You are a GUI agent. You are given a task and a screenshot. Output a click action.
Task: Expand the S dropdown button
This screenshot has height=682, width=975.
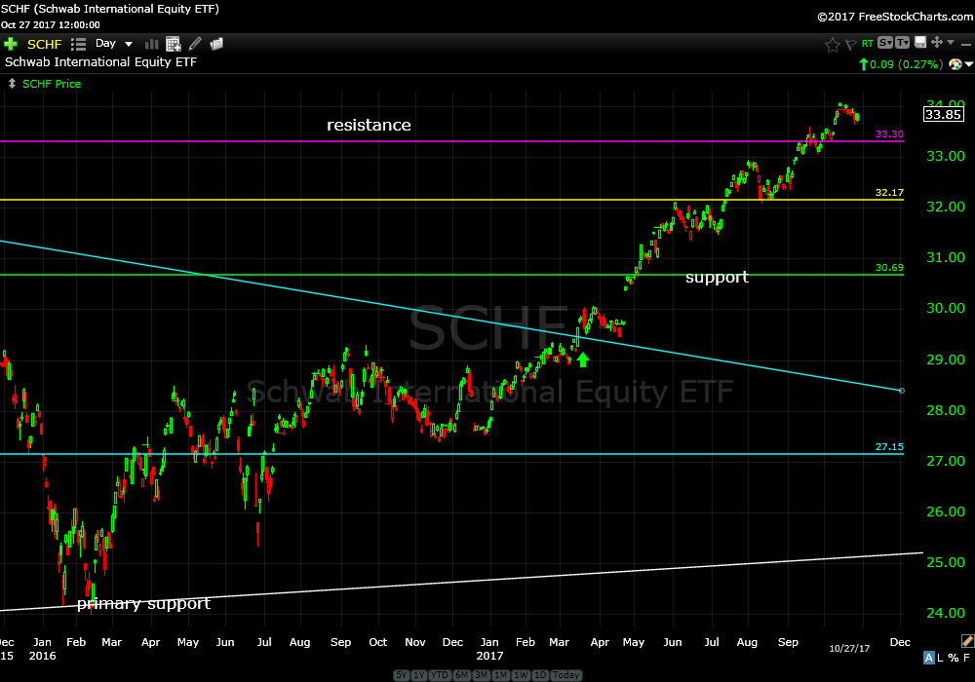click(x=884, y=43)
